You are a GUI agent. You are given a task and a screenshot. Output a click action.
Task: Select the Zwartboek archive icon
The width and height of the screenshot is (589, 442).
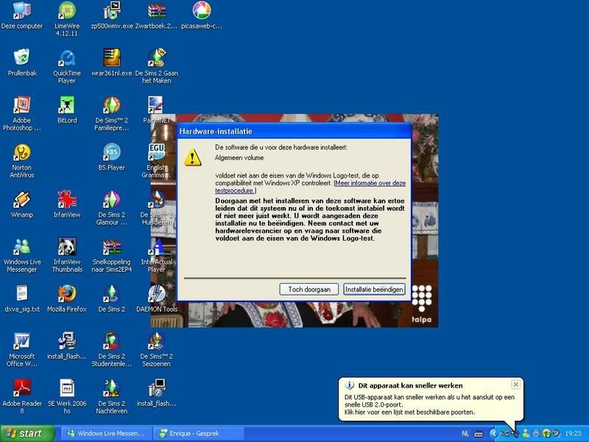156,15
